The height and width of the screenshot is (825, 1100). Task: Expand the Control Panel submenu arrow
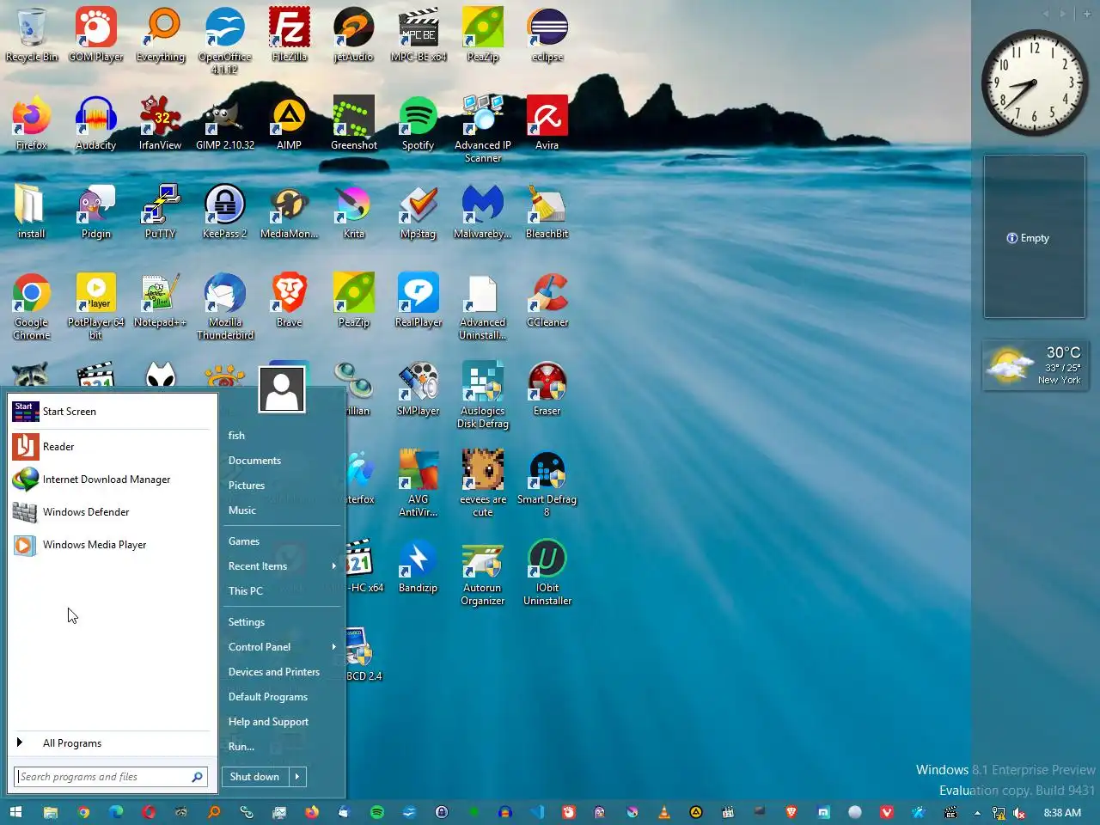333,647
